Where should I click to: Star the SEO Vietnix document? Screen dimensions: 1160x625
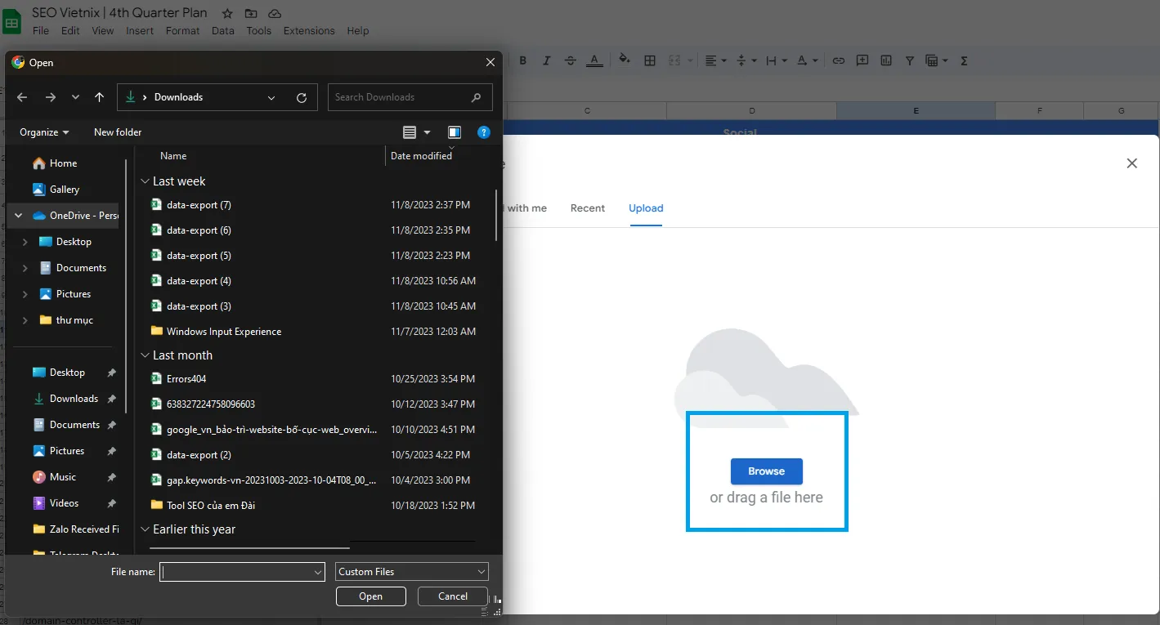click(227, 14)
